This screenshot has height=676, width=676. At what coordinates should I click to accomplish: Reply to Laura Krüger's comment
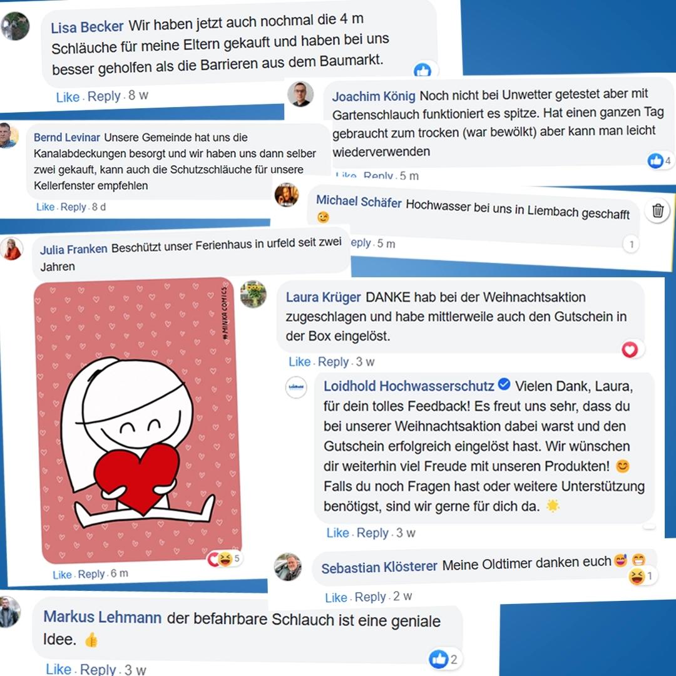333,362
